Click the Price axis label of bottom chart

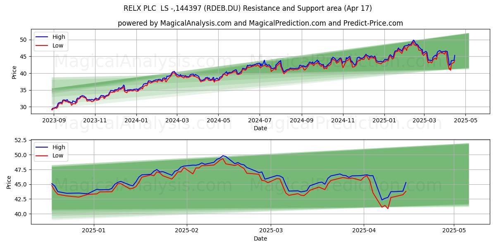(9, 182)
